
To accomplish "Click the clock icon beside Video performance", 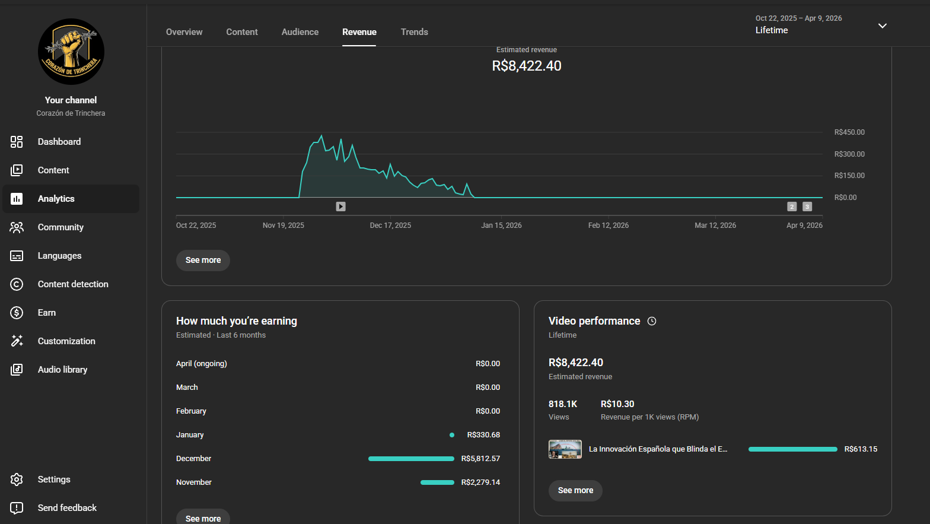I will pos(652,321).
